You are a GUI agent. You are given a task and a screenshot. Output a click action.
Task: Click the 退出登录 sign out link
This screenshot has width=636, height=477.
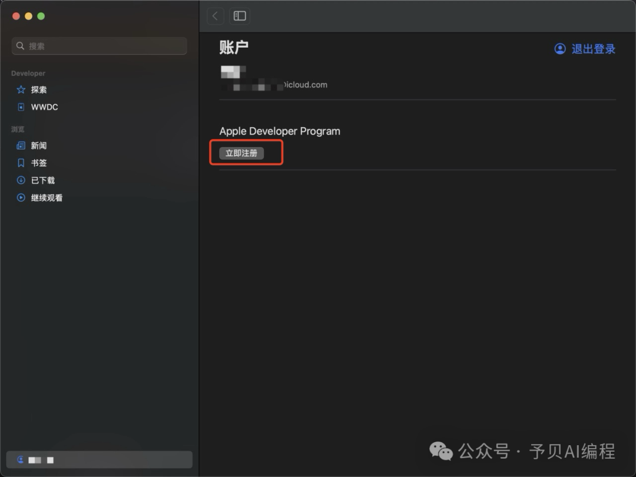tap(594, 49)
